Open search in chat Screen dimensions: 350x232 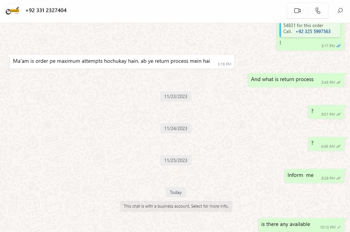[x=340, y=11]
